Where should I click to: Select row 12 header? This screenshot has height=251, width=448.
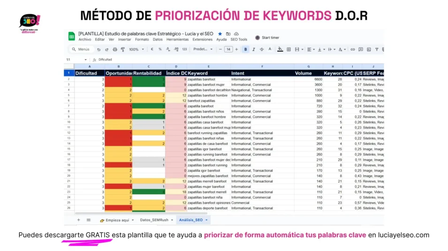point(69,133)
